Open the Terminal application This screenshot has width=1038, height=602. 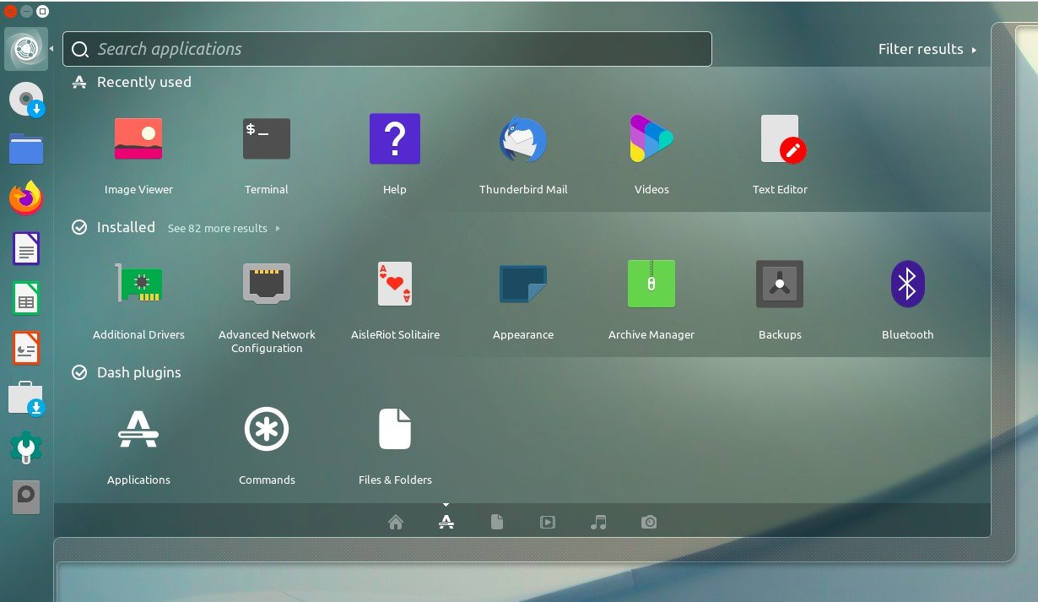tap(267, 138)
